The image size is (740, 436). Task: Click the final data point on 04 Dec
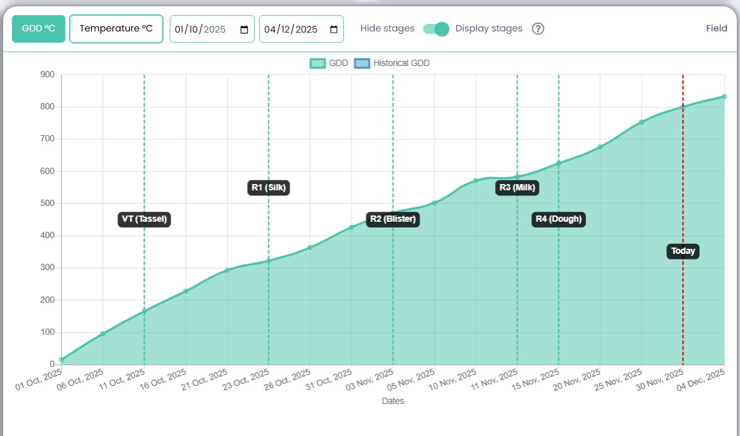click(724, 96)
